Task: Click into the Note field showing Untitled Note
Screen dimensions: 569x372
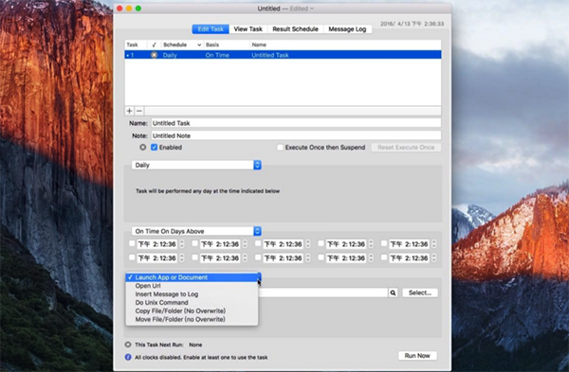Action: [296, 136]
